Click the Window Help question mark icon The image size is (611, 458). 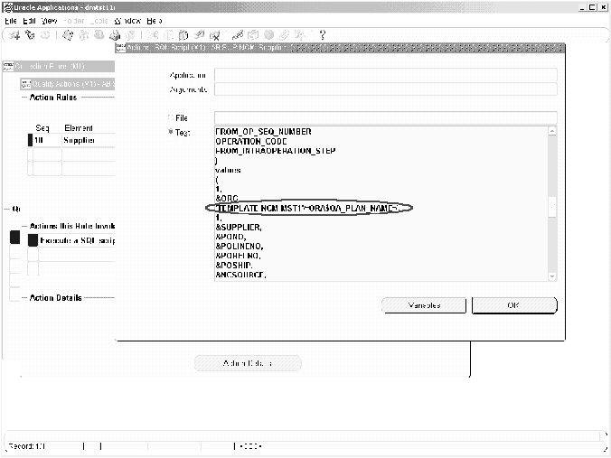pos(323,35)
